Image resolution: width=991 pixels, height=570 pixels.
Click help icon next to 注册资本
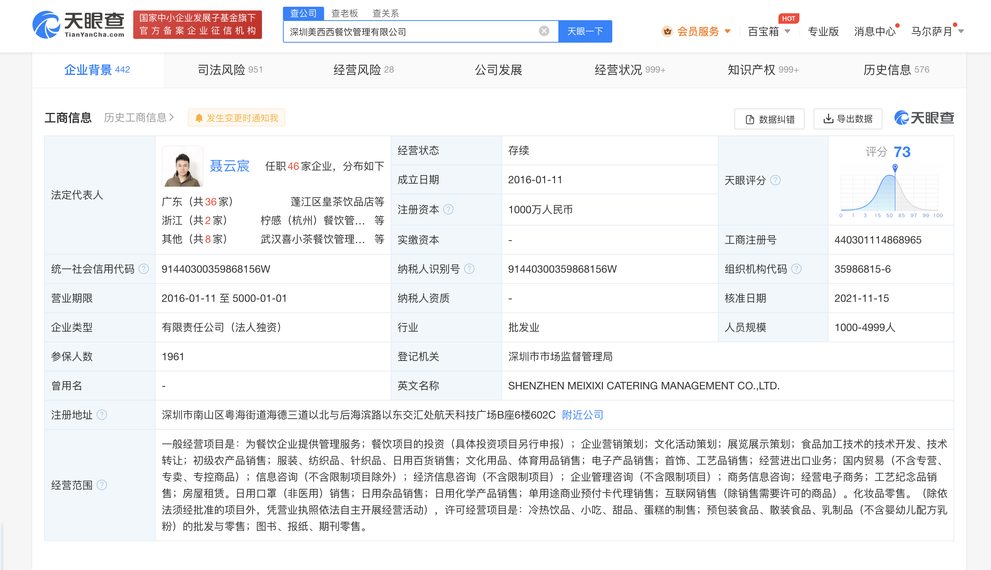point(448,209)
